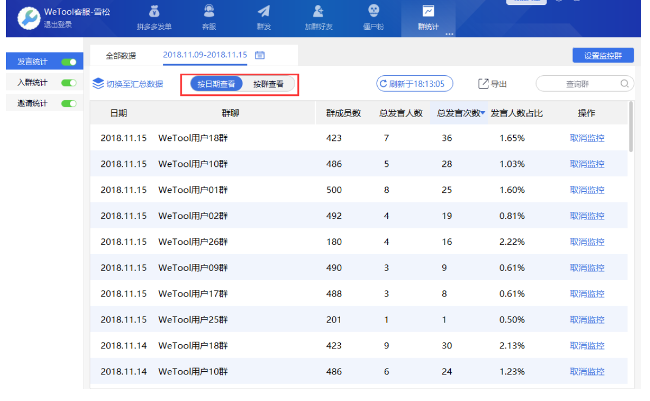Click 取消监控 for WeTool用户18群 on 2018.11.14
The image size is (650, 401).
pyautogui.click(x=587, y=346)
